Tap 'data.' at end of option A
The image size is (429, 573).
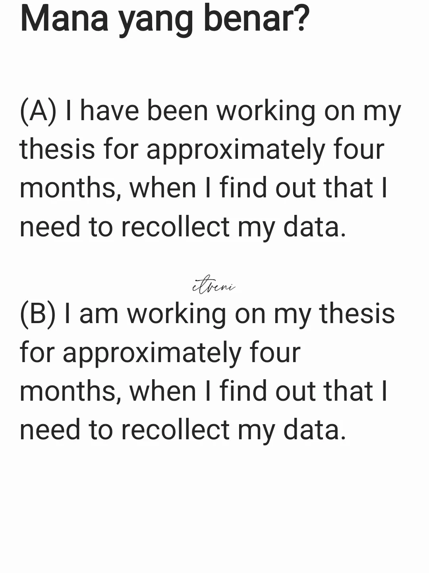315,227
